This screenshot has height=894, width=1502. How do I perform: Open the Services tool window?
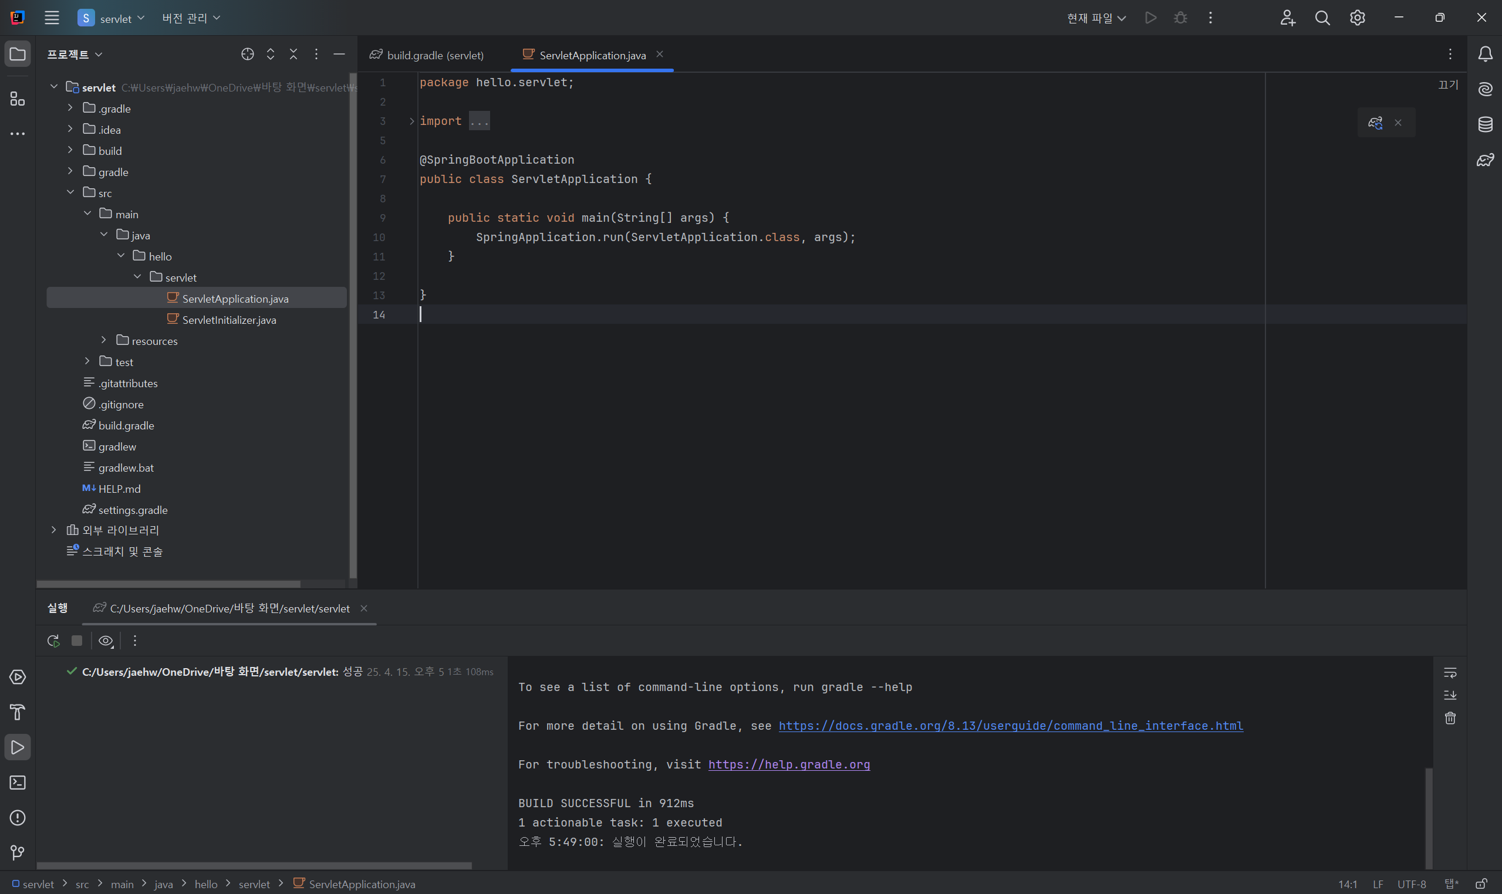coord(18,677)
